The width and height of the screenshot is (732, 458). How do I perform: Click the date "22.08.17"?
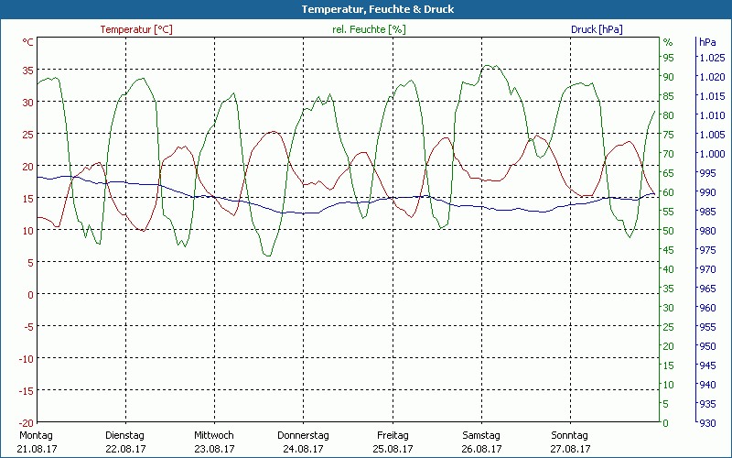(125, 449)
